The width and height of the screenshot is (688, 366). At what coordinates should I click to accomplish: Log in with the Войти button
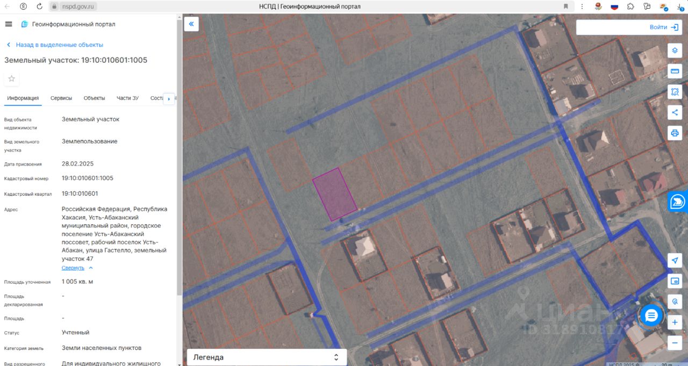(x=663, y=27)
